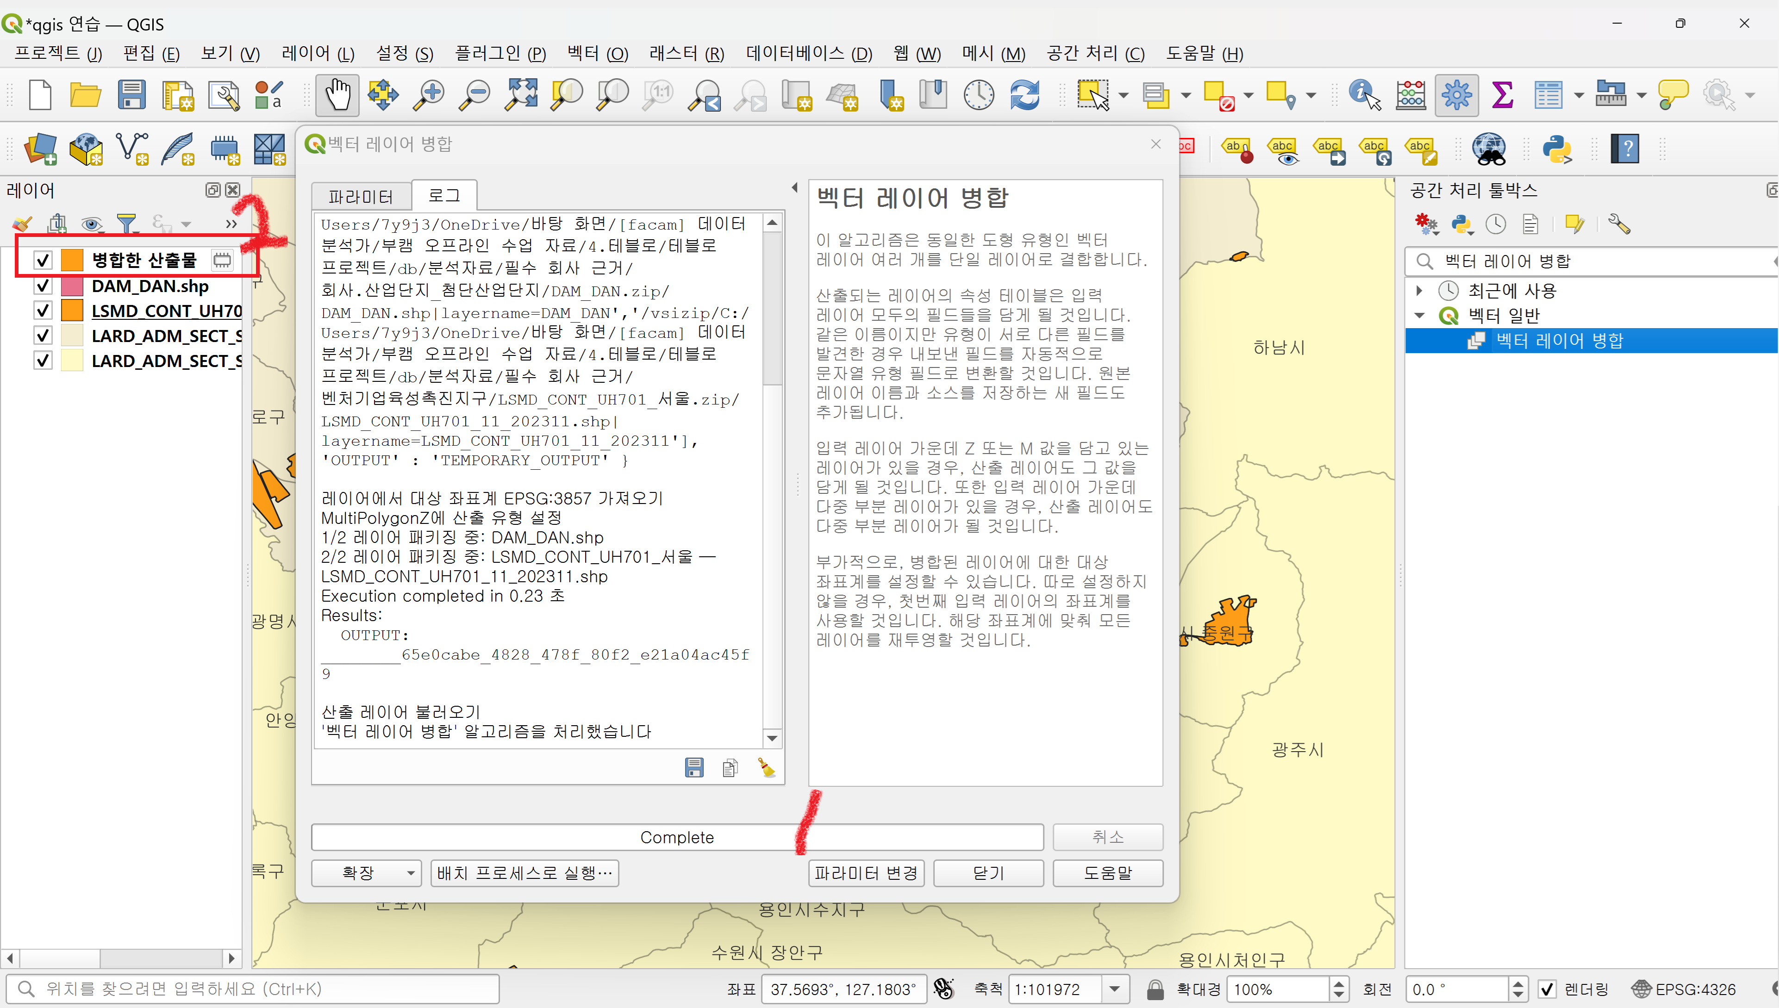1779x1008 pixels.
Task: Save the log to file icon
Action: coord(694,767)
